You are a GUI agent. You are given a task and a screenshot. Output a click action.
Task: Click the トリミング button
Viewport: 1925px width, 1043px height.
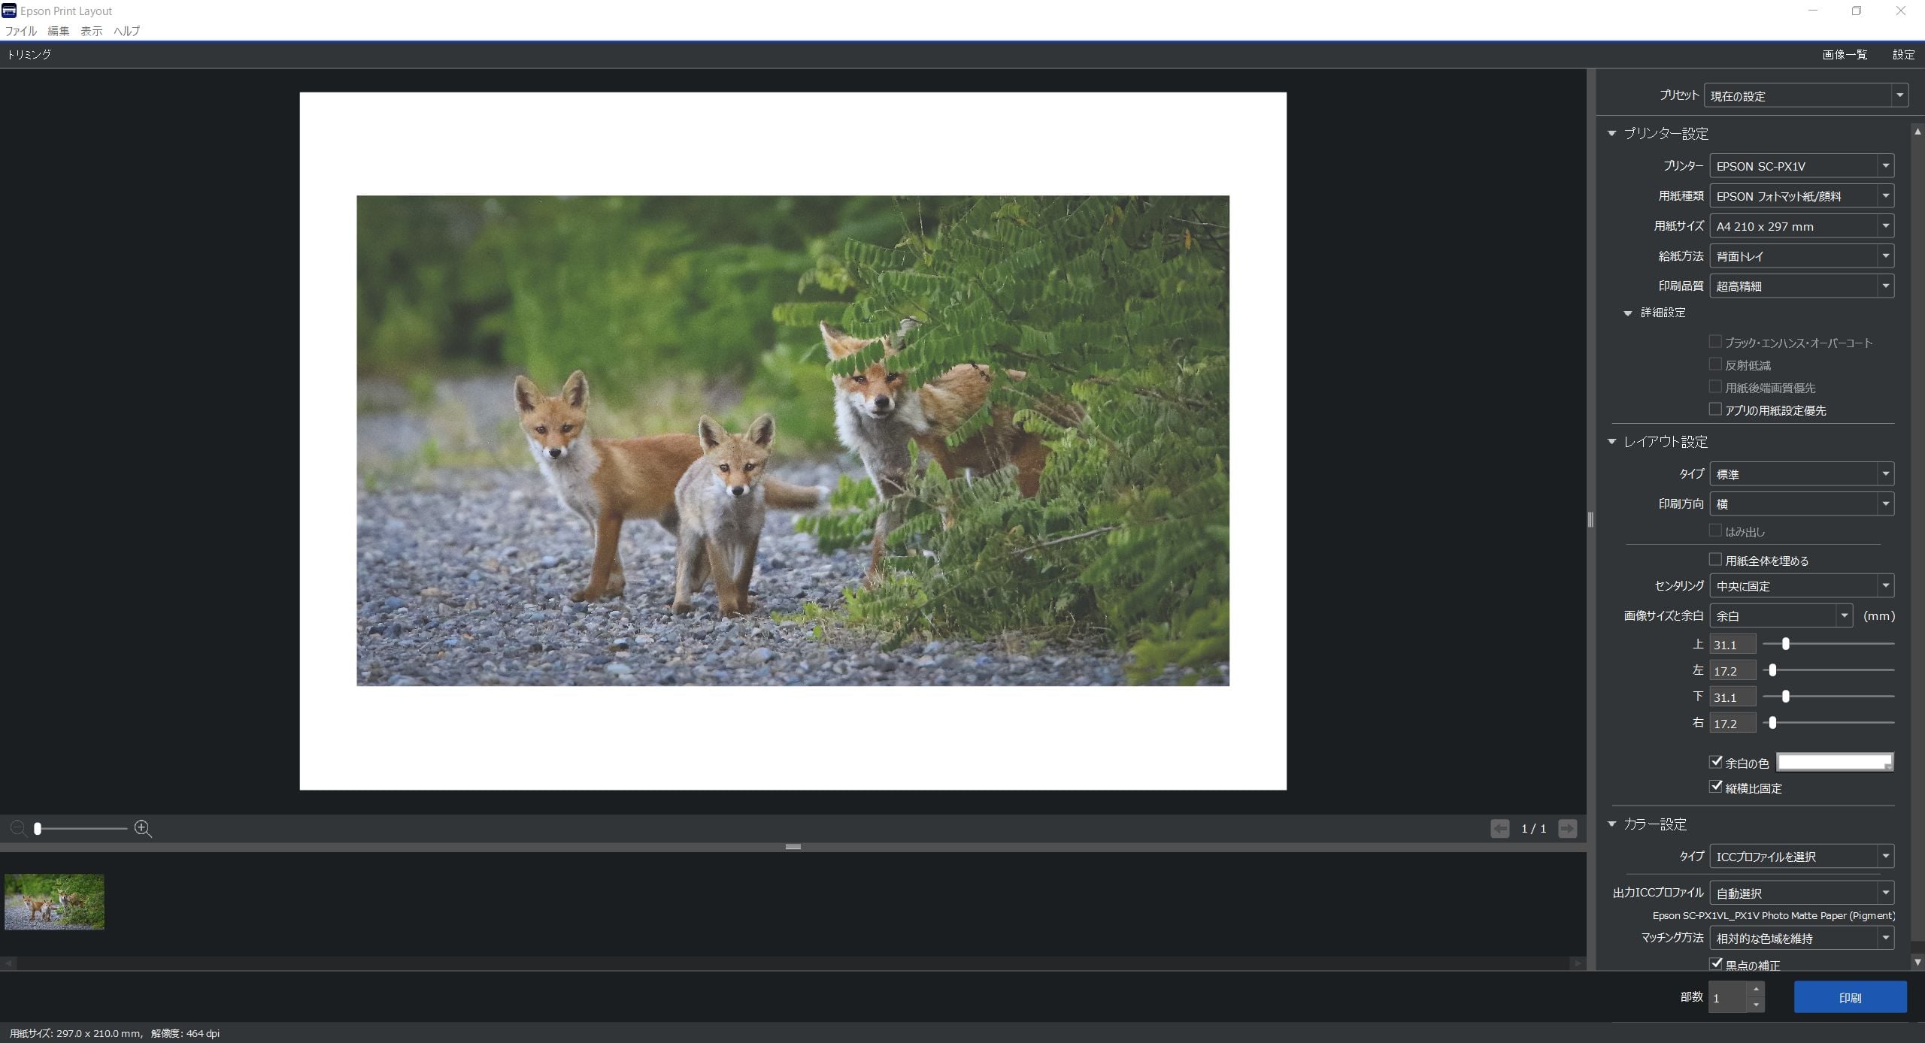point(29,54)
